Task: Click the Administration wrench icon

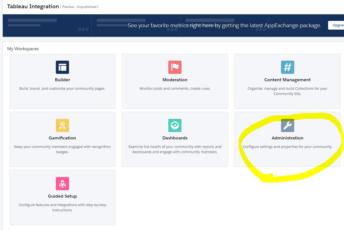Action: 287,125
